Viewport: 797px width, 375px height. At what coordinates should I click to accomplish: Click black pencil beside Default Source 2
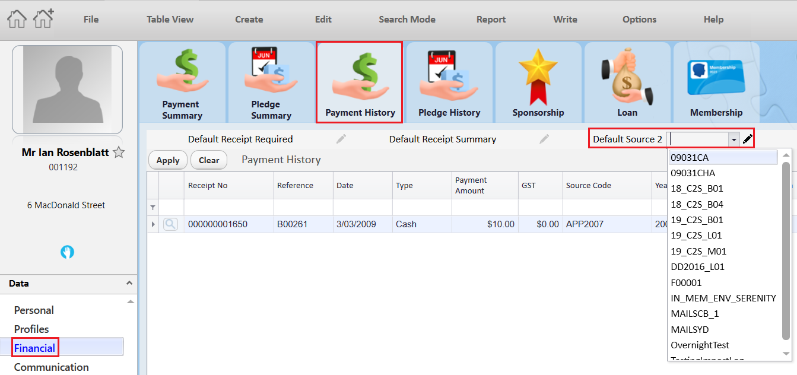click(x=748, y=139)
